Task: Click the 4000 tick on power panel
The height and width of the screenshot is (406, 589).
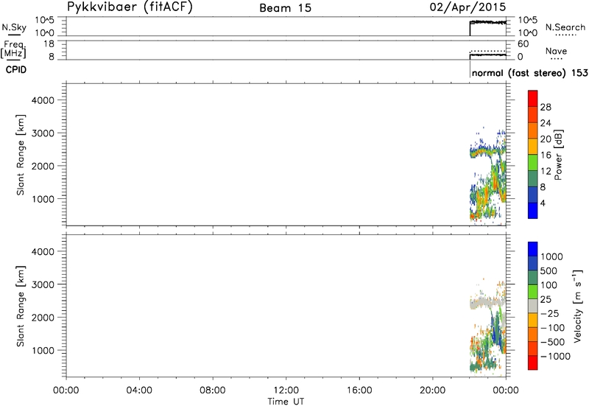Action: point(43,100)
